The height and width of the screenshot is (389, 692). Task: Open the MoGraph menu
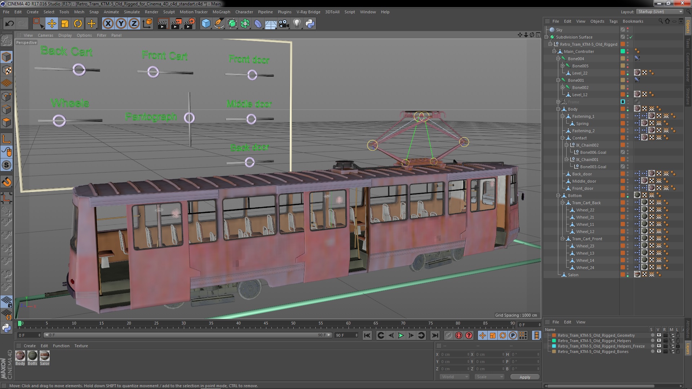pyautogui.click(x=221, y=12)
